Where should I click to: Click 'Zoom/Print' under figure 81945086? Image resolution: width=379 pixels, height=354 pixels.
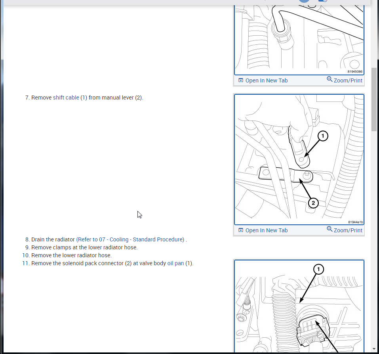(348, 80)
